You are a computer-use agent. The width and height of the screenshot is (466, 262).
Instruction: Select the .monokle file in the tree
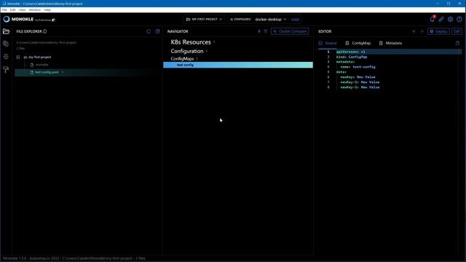point(42,65)
